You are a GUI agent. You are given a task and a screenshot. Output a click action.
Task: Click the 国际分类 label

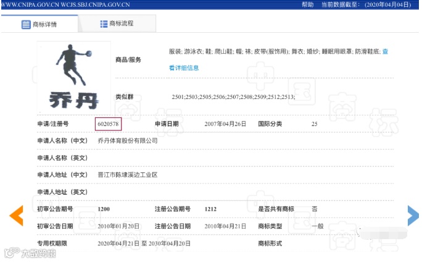pyautogui.click(x=270, y=124)
